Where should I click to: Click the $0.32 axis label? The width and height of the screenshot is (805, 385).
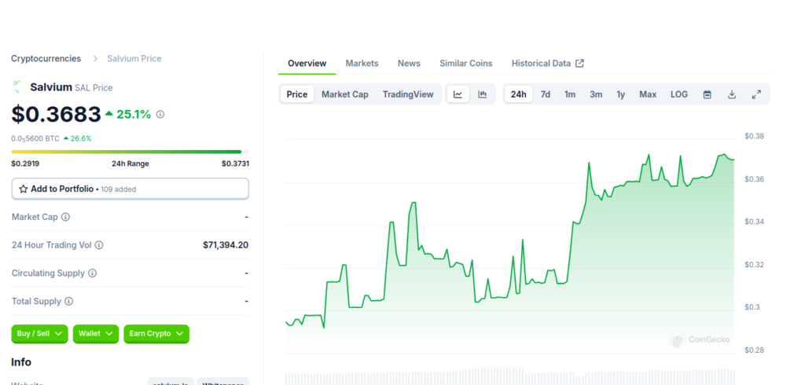pyautogui.click(x=754, y=265)
